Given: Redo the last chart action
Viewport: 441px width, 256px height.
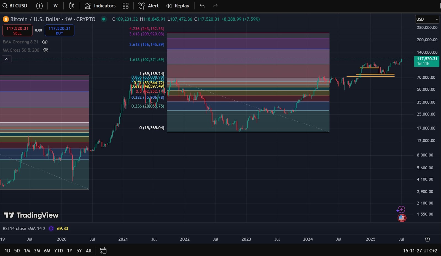Looking at the screenshot, I should (215, 6).
